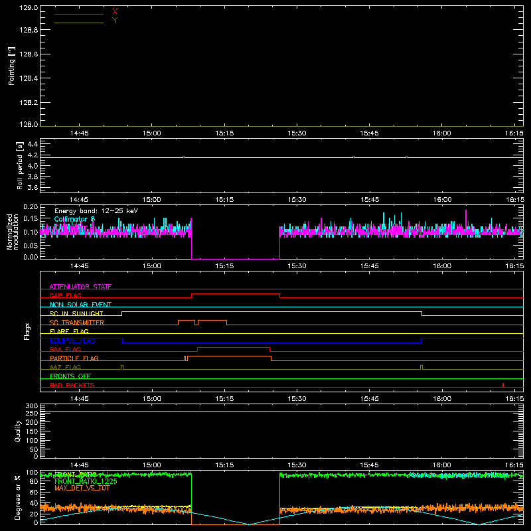The width and height of the screenshot is (531, 531).
Task: Click the SAA_FLAG label
Action: [65, 349]
